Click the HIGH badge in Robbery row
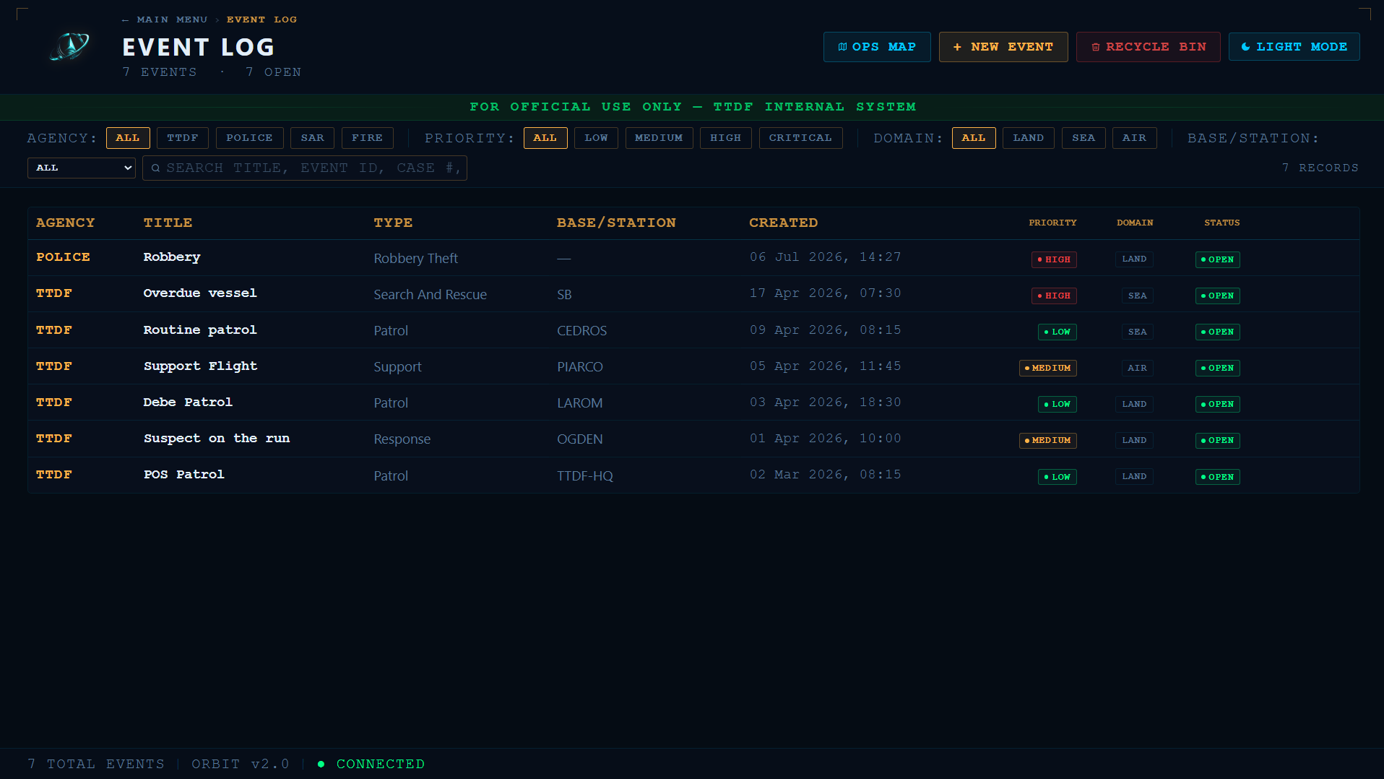This screenshot has height=779, width=1384. click(x=1054, y=259)
